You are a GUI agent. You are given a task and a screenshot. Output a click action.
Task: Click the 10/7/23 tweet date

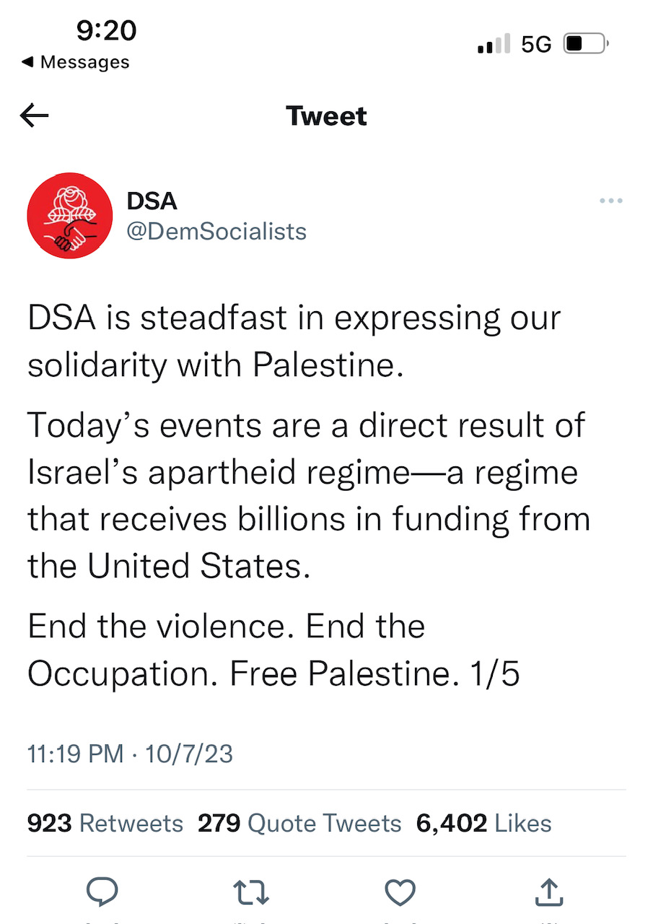click(189, 754)
